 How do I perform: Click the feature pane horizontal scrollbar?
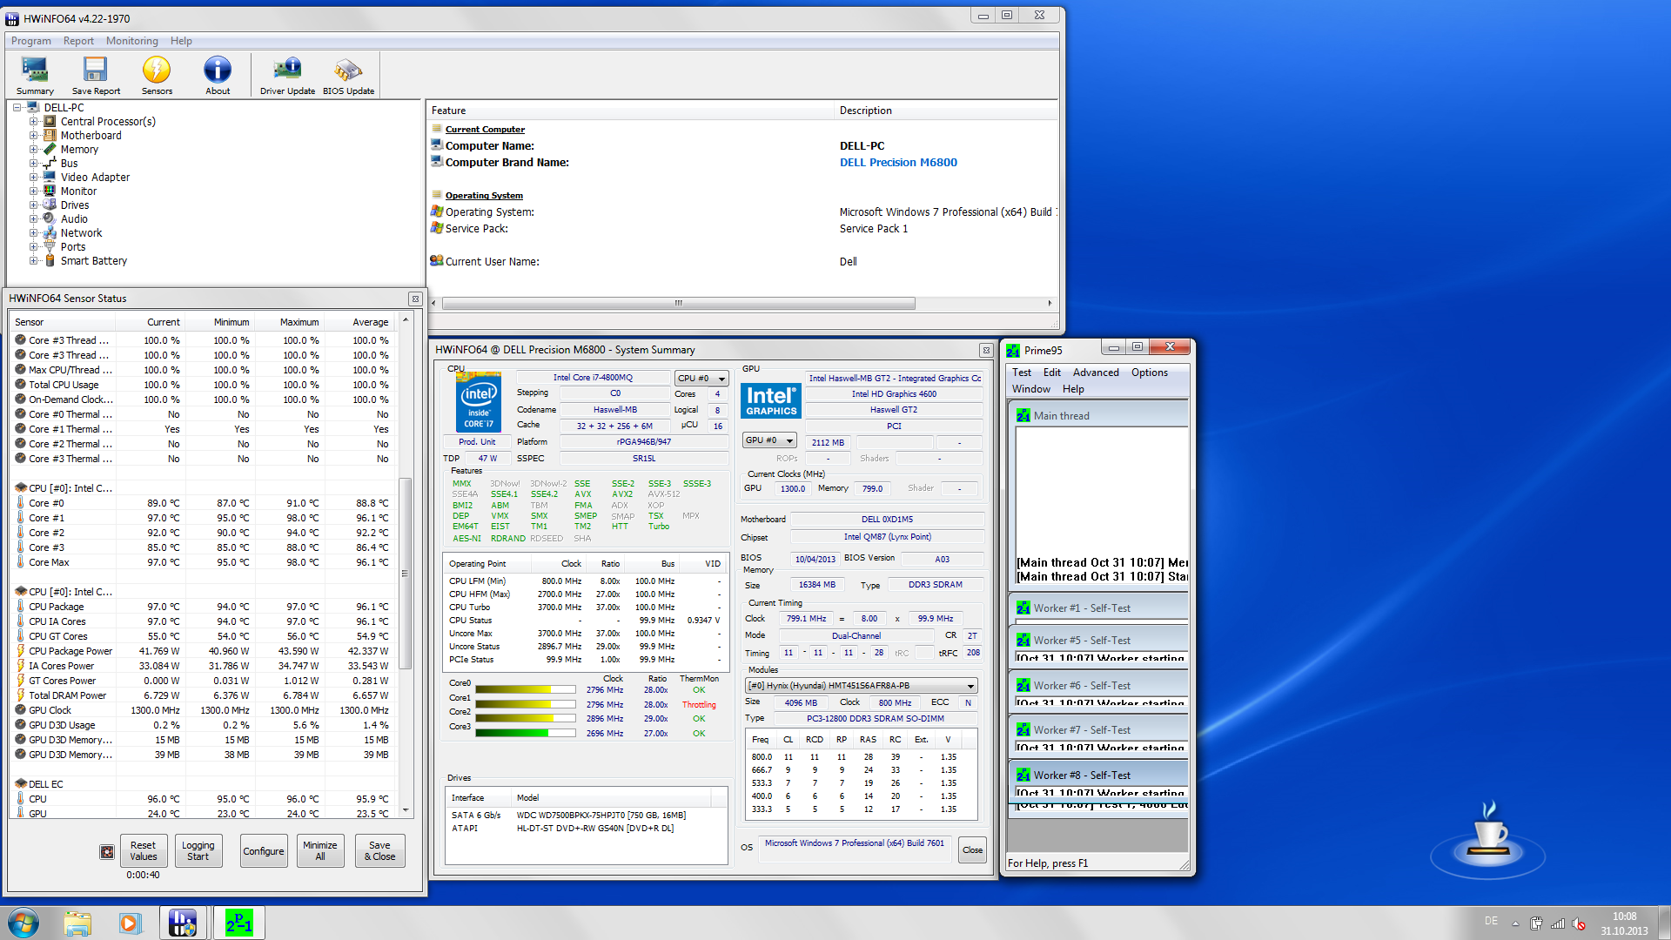[x=678, y=304]
